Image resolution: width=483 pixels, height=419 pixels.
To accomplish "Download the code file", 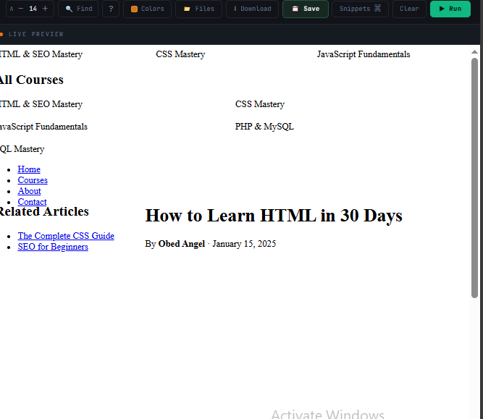I will click(252, 9).
